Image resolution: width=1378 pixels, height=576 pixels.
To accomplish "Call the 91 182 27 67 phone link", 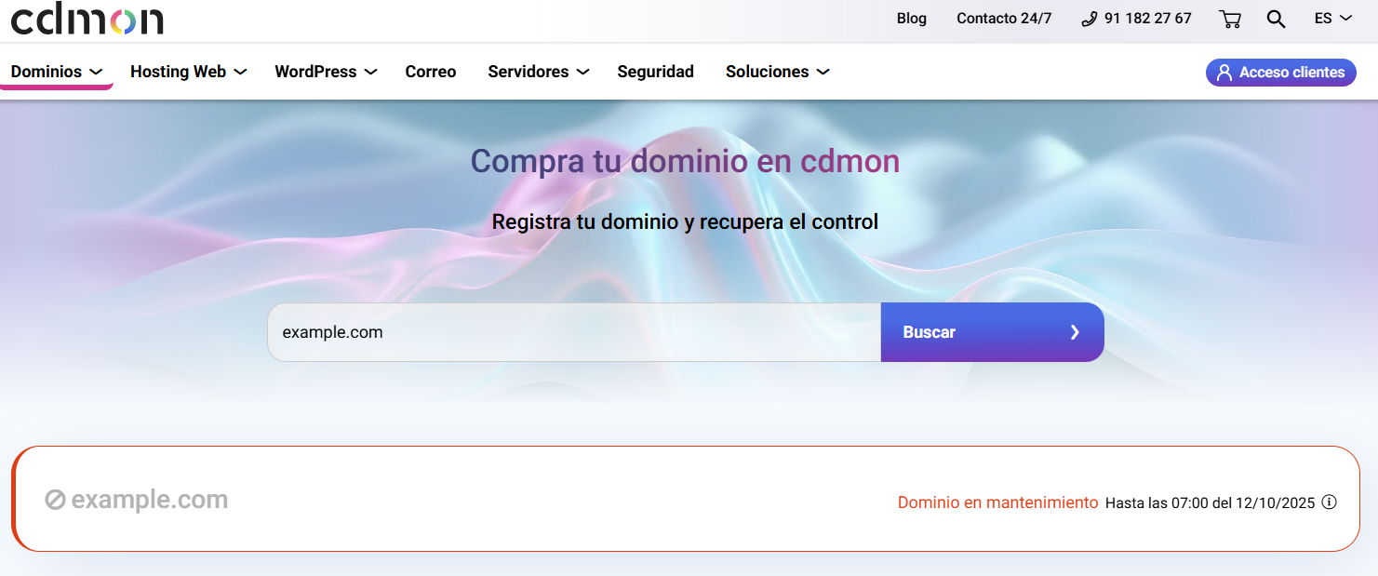I will (x=1136, y=19).
